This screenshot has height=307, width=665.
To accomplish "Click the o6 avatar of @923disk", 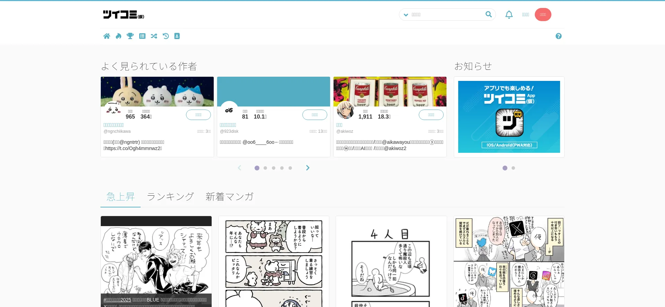I will coord(229,110).
